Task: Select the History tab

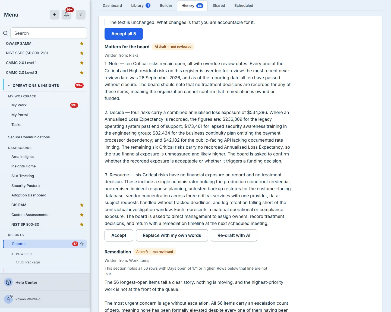Action: pyautogui.click(x=192, y=6)
